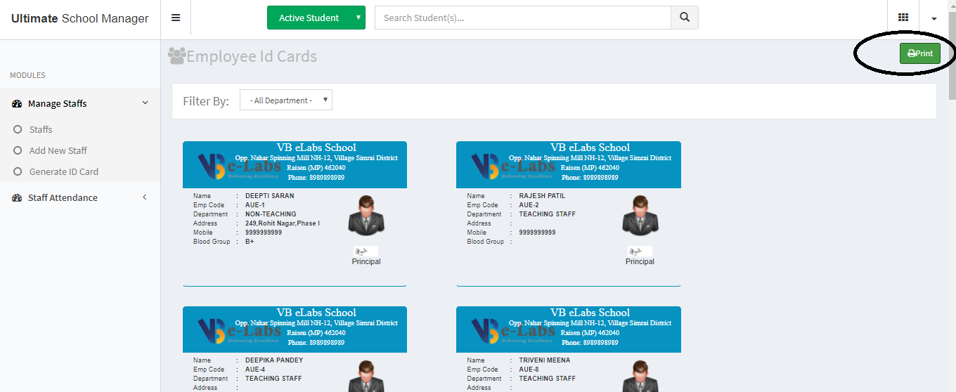Image resolution: width=956 pixels, height=392 pixels.
Task: Toggle the hamburger sidebar menu icon
Action: (176, 18)
